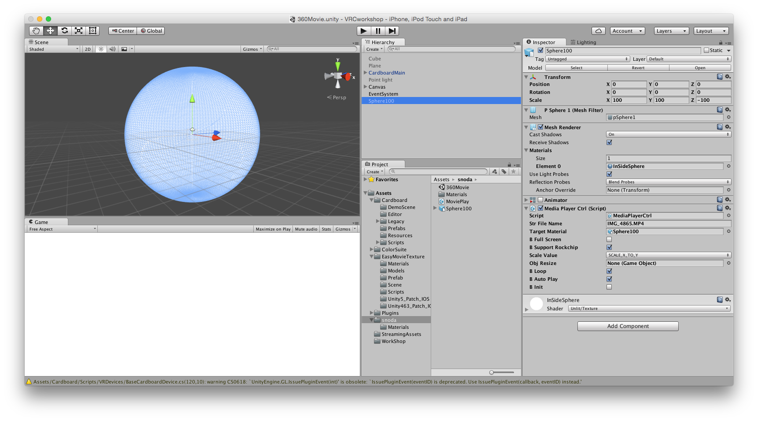Pick Element 0 material via selector circle

point(728,166)
